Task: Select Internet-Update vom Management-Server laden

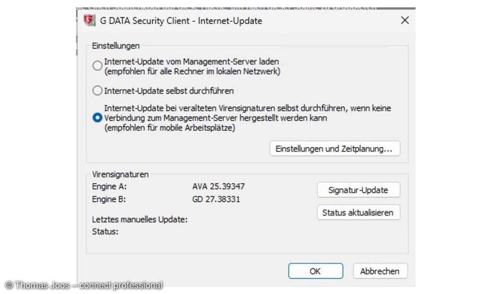Action: (x=97, y=66)
